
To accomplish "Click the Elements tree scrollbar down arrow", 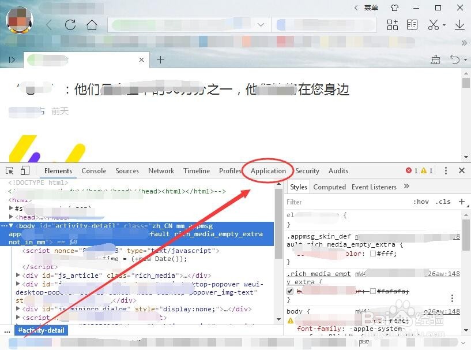I will tap(279, 319).
